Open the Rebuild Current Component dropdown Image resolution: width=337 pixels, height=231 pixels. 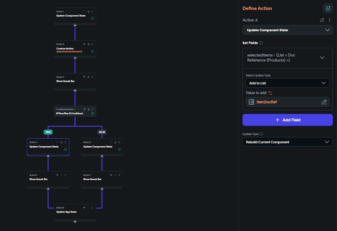[287, 142]
